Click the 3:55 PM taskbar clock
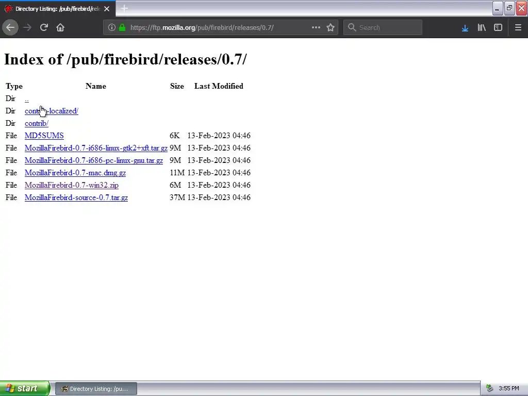 coord(509,389)
